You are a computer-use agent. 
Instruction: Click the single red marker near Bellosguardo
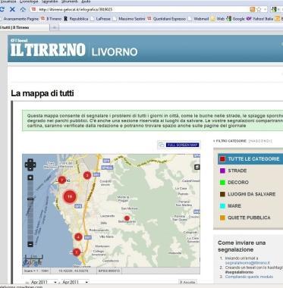pos(127,218)
